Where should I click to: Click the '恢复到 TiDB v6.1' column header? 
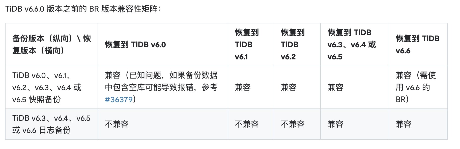(247, 45)
